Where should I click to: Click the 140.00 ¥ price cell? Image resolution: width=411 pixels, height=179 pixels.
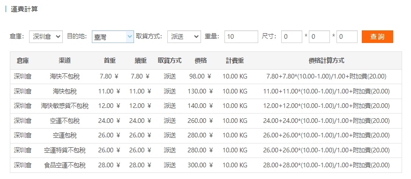(200, 106)
